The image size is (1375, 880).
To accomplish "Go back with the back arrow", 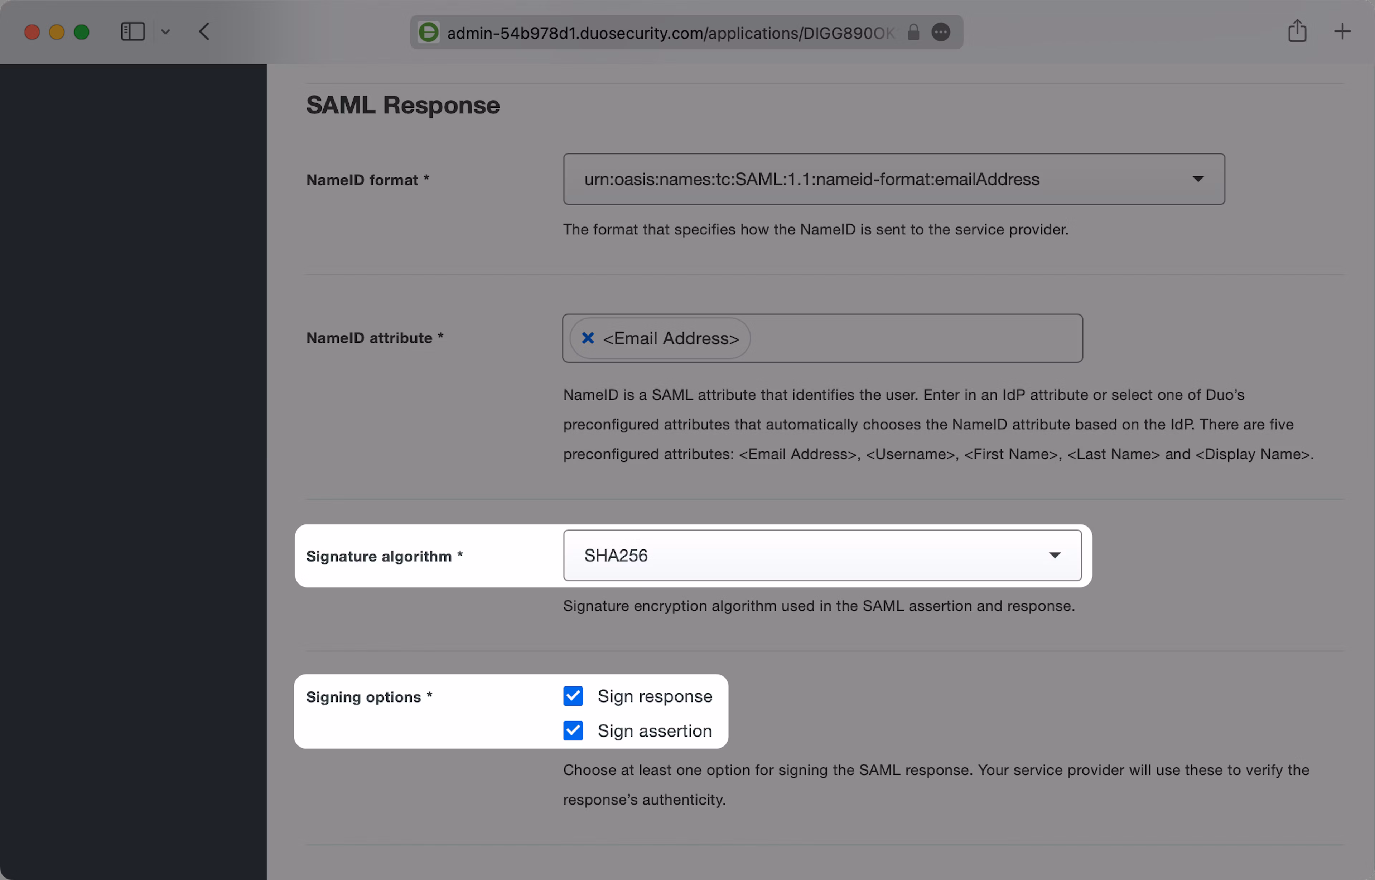I will [x=204, y=32].
